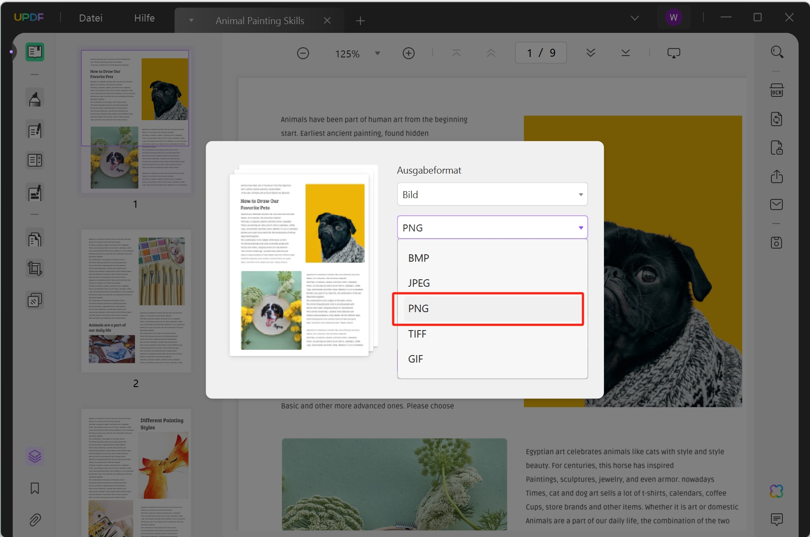The height and width of the screenshot is (537, 810).
Task: Select the highlighter annotation tool
Action: pos(35,98)
